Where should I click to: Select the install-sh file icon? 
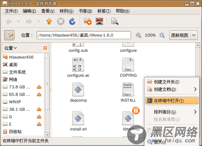[78, 118]
